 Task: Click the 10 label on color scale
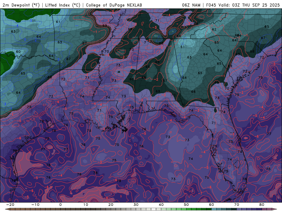(86, 205)
